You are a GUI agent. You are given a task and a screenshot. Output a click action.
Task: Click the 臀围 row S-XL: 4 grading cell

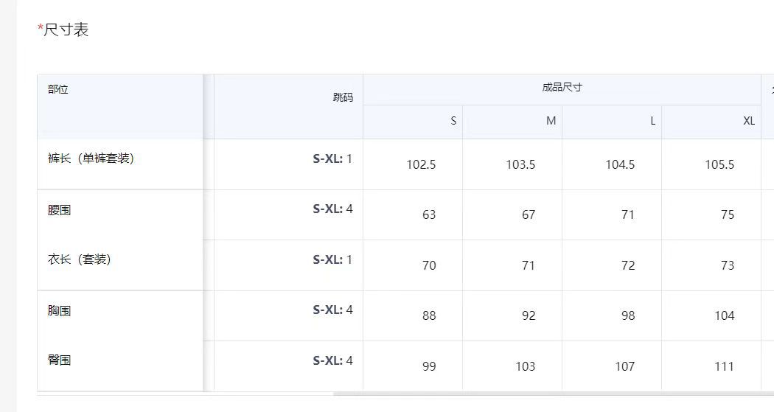pyautogui.click(x=332, y=360)
